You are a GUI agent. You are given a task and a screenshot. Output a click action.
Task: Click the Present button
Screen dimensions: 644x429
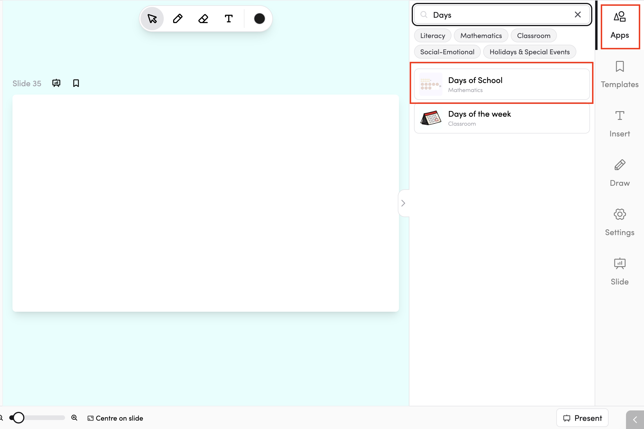coord(582,418)
